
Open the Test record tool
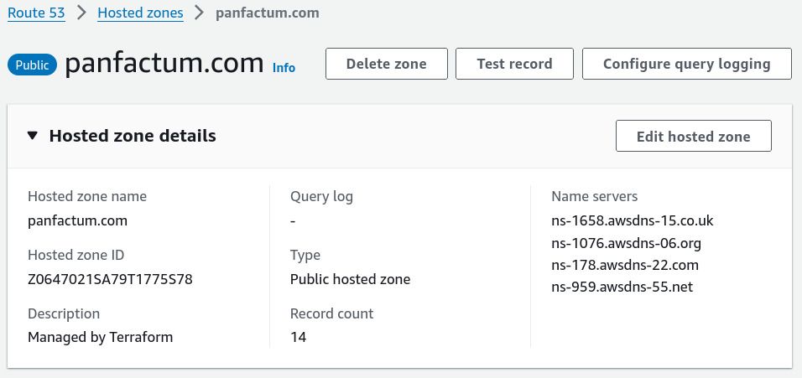click(514, 64)
